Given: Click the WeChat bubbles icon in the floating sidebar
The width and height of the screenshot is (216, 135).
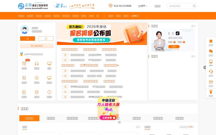Looking at the screenshot, I should pyautogui.click(x=211, y=51).
